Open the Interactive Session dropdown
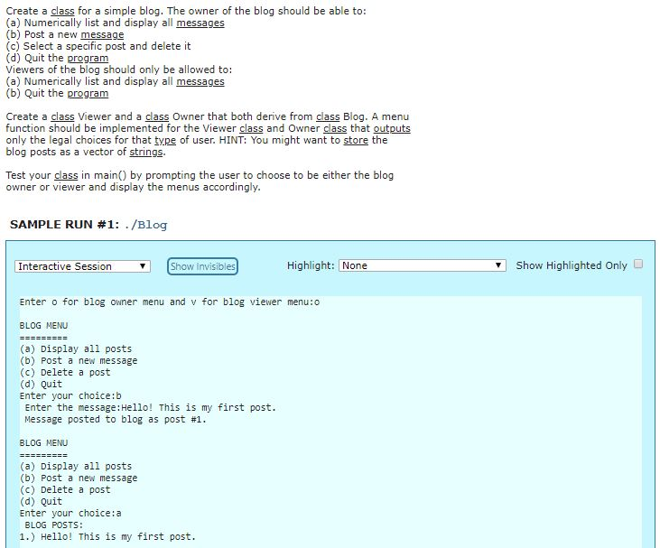The height and width of the screenshot is (548, 660). [x=82, y=266]
